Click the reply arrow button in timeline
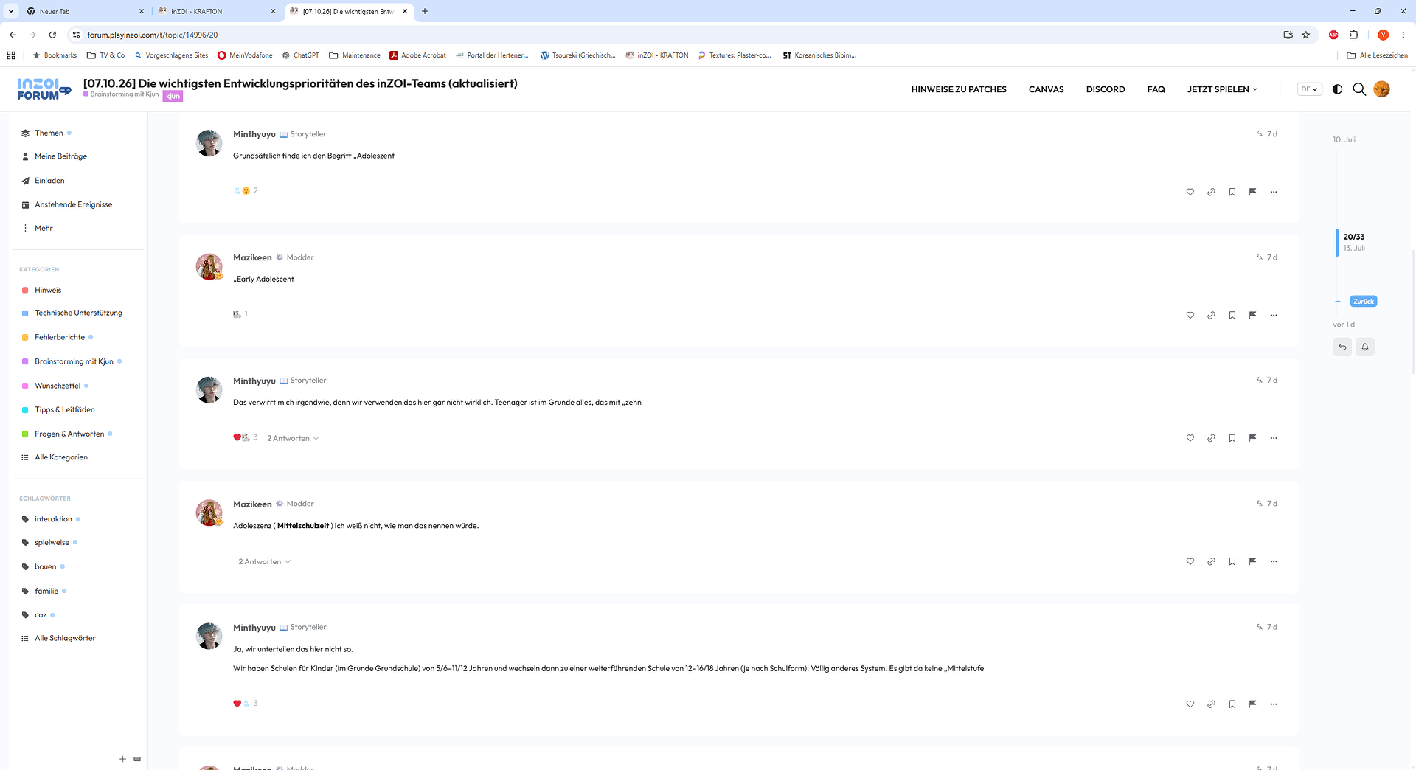The height and width of the screenshot is (770, 1416). click(1342, 347)
